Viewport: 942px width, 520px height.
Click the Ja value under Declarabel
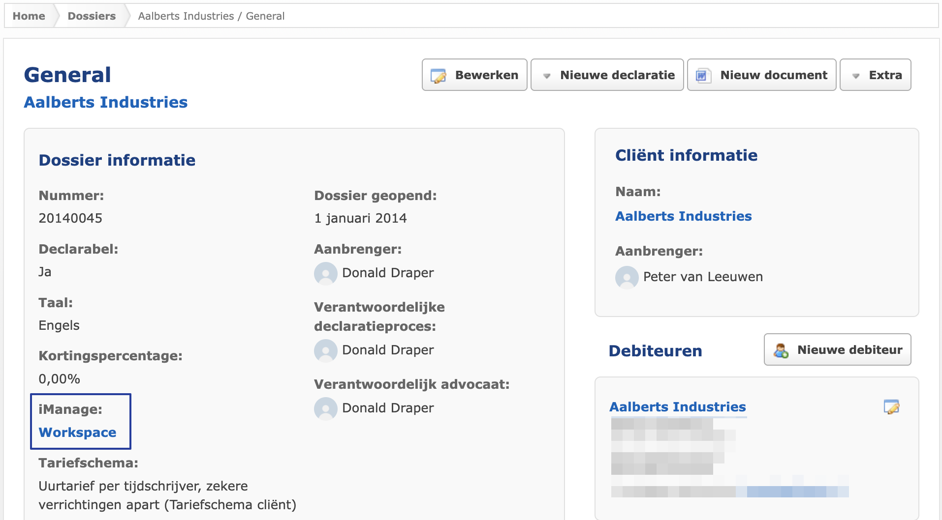[x=45, y=272]
